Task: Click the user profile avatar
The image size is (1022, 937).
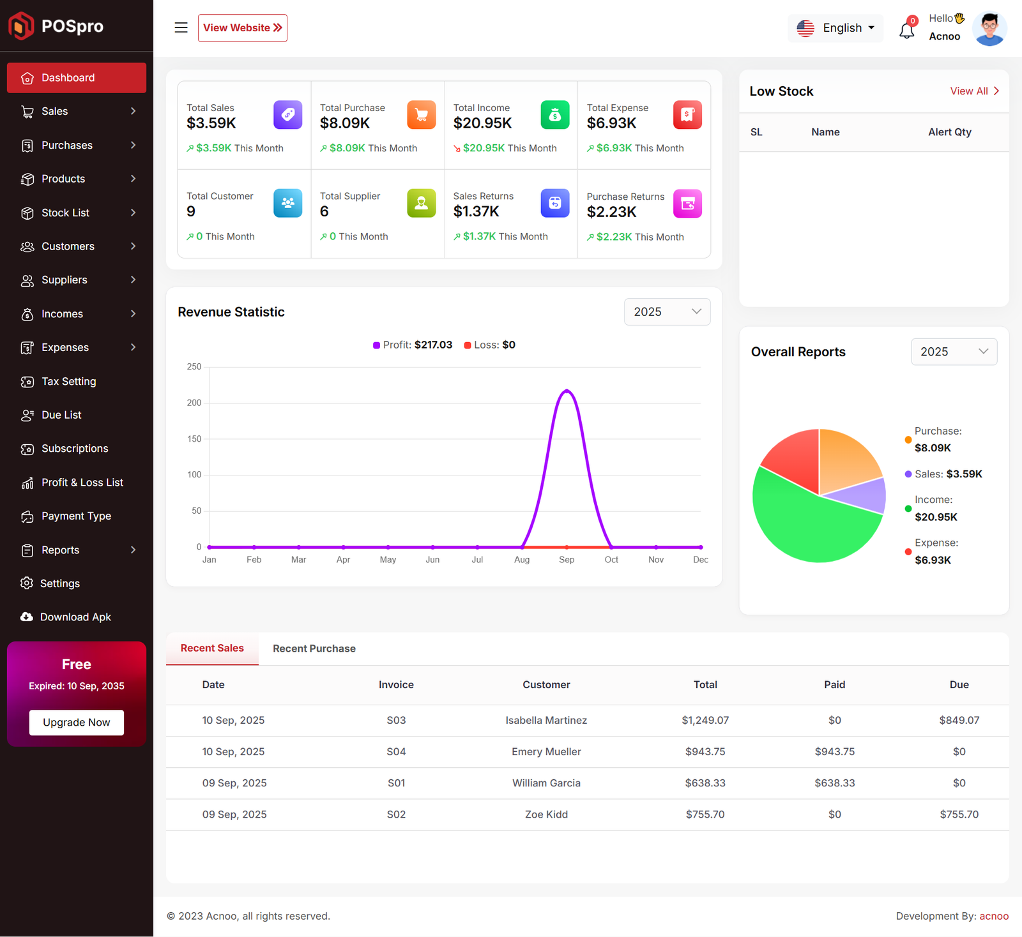Action: pos(989,29)
